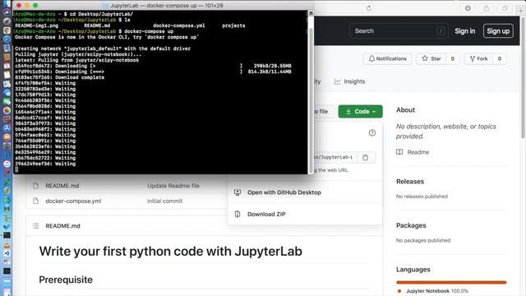Open the README outline list icon
Screen dimensions: 526x296
(x=36, y=226)
